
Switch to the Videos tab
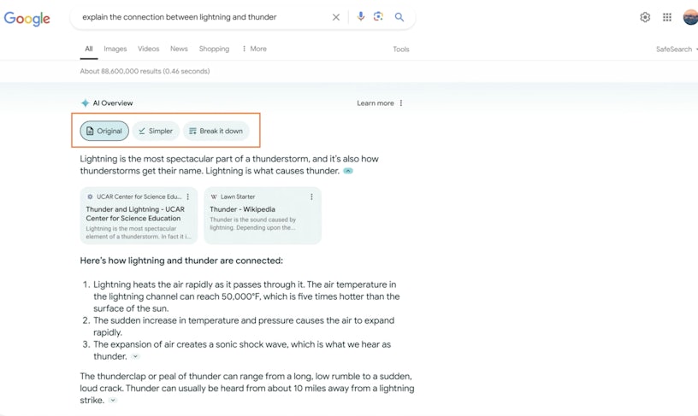click(x=148, y=49)
